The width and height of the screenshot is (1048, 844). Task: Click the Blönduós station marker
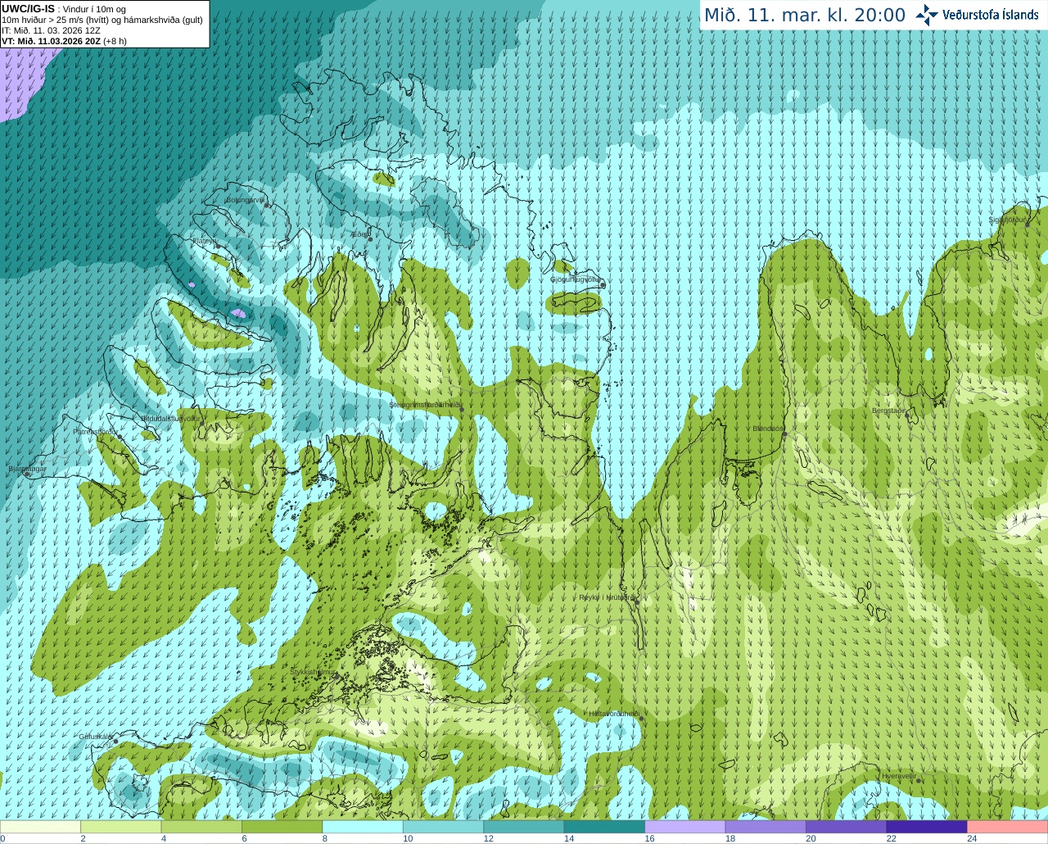[784, 434]
